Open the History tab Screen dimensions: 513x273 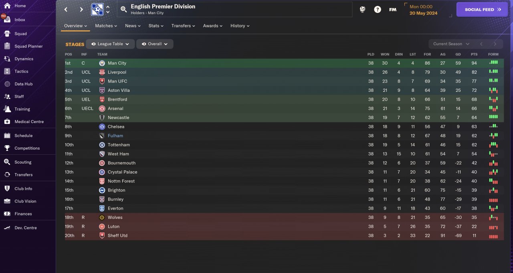pos(240,26)
